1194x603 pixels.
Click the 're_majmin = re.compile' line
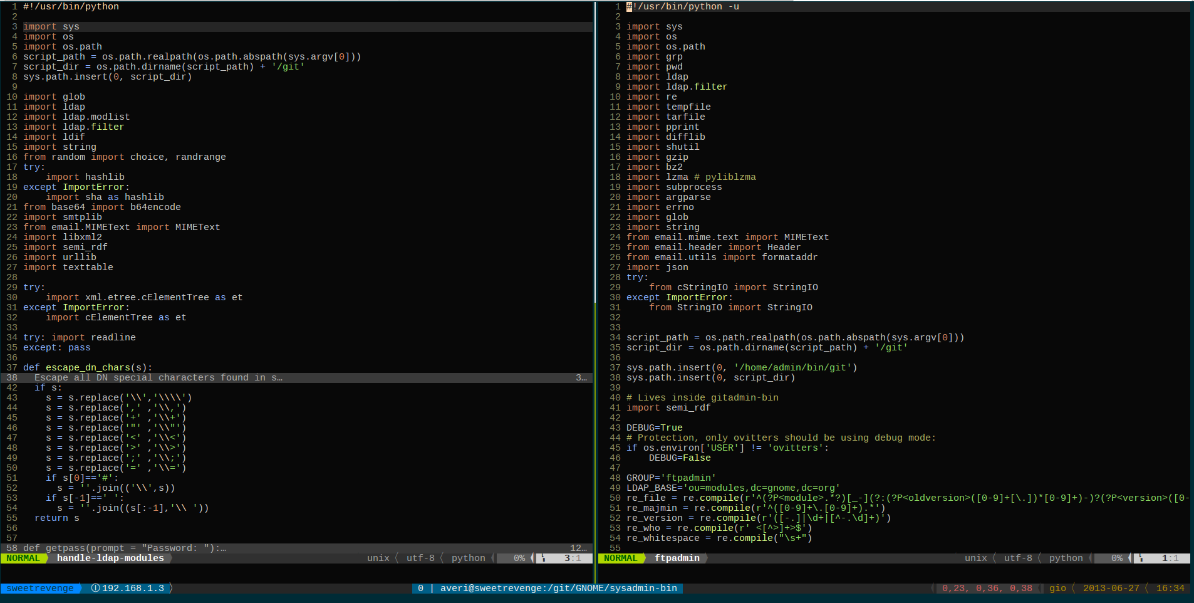click(x=756, y=508)
